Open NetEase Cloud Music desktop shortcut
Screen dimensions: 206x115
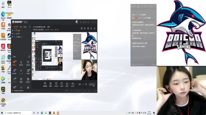pos(3,47)
